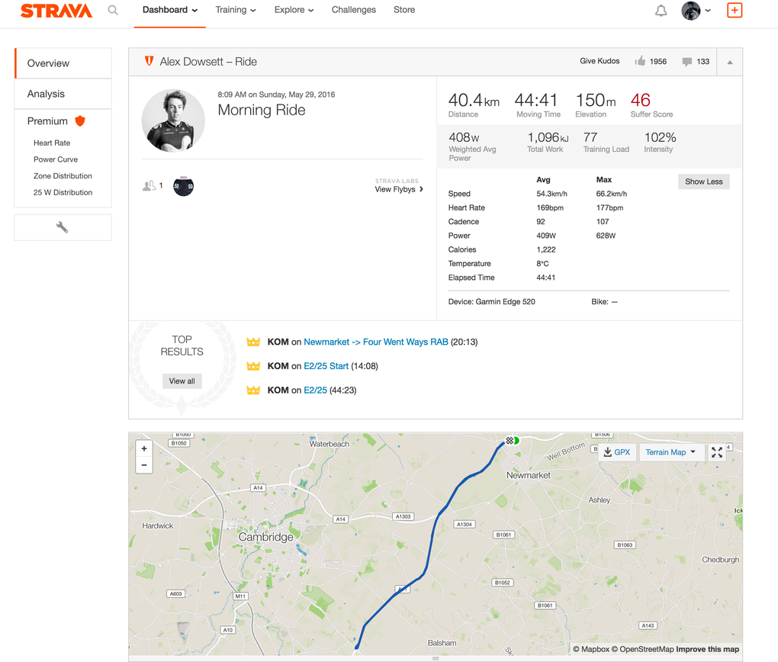Go to Challenges page
This screenshot has height=662, width=778.
coord(353,11)
